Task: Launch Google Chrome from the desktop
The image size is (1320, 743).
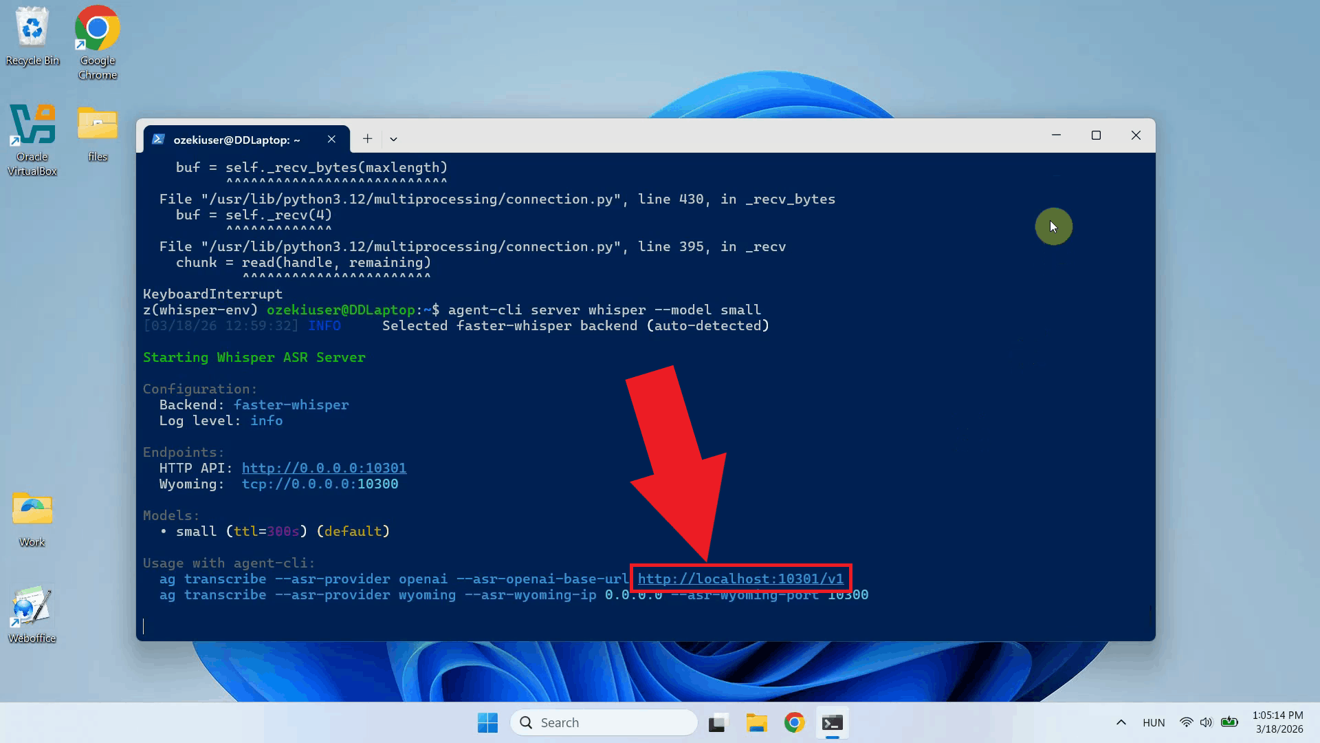Action: 96,29
